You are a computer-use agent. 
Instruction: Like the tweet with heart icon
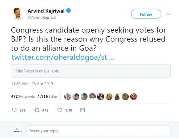(x=60, y=110)
